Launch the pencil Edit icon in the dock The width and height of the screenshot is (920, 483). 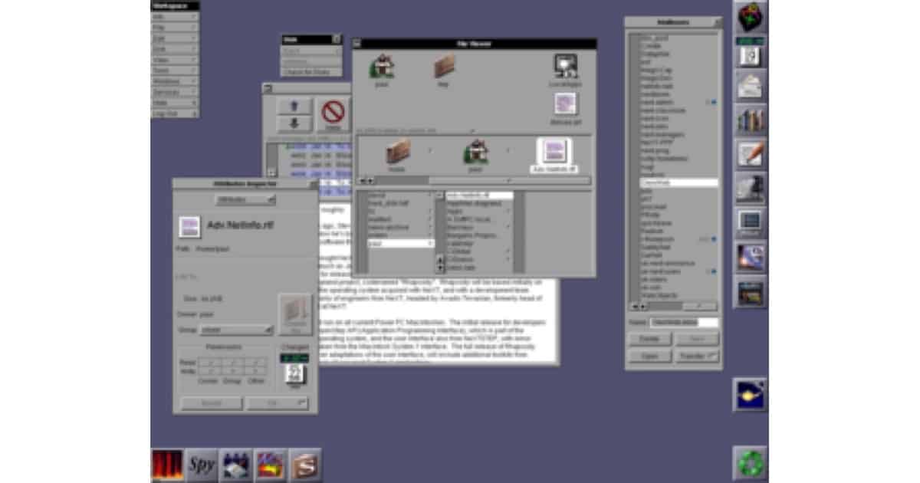[748, 153]
